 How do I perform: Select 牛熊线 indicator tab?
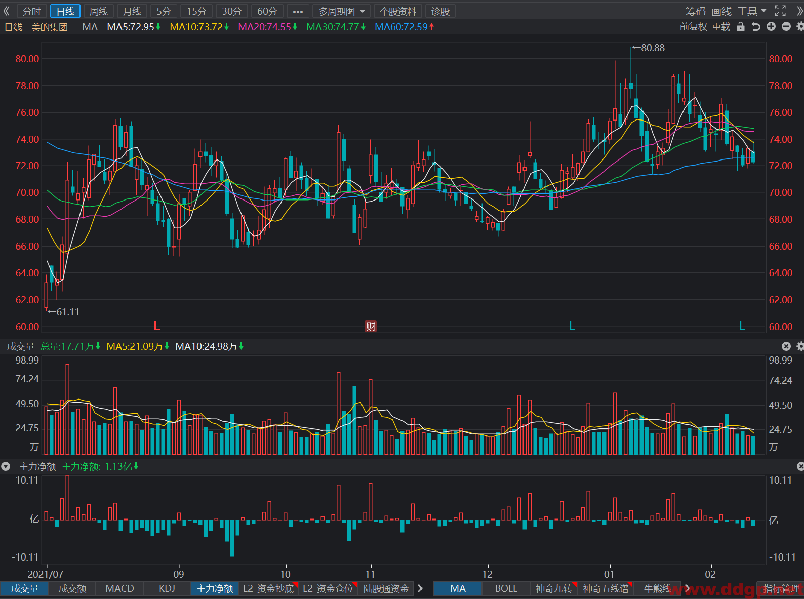[x=657, y=588]
